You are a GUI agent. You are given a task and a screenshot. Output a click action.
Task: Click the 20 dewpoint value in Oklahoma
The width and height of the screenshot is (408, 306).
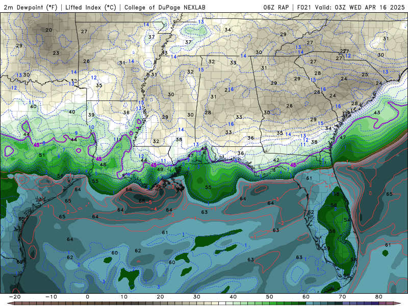pyautogui.click(x=48, y=30)
